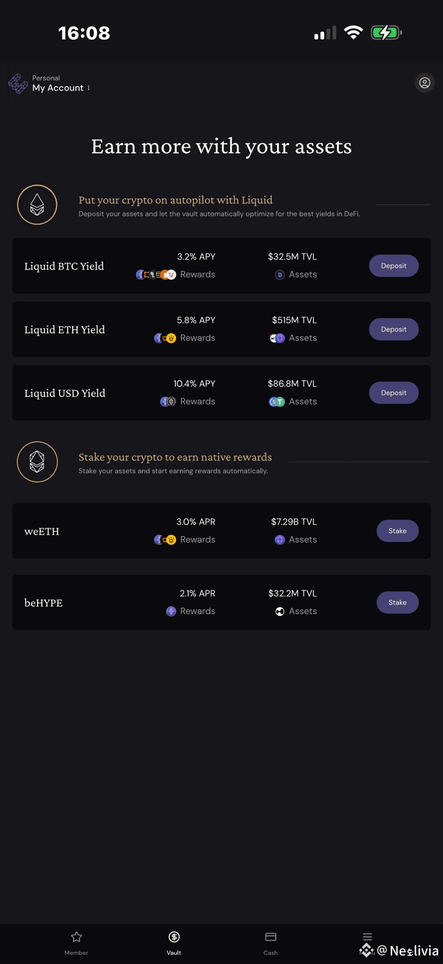Click the Bitcoin asset icon
The image size is (443, 964).
pyautogui.click(x=280, y=275)
